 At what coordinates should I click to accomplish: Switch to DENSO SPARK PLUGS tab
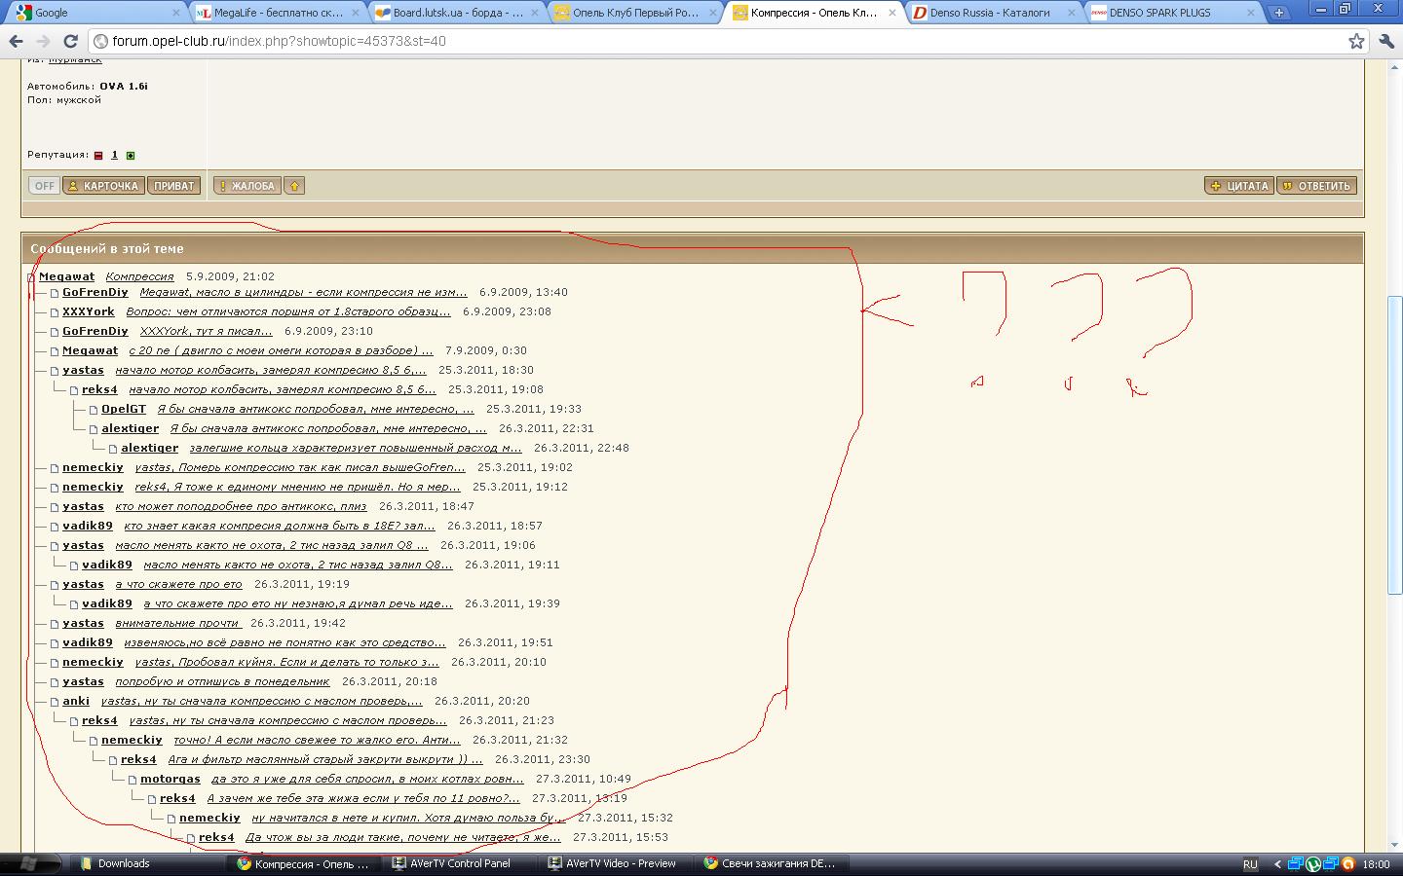pos(1173,13)
